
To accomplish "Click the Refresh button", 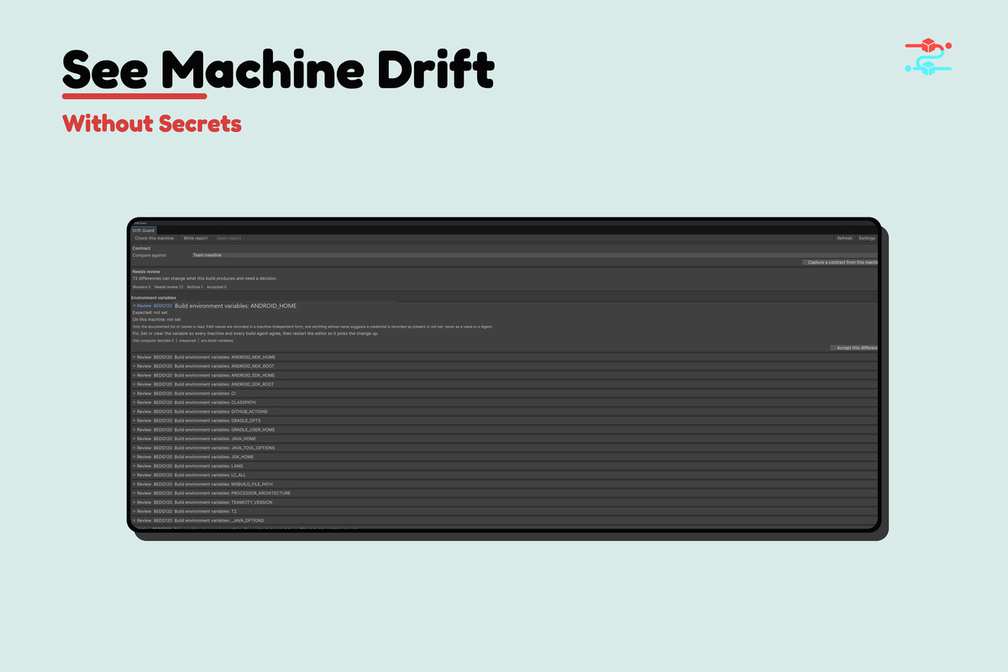I will (x=844, y=239).
